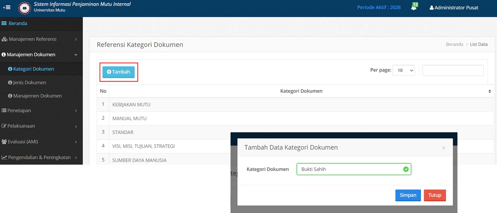Click the Penetapan list icon
Image resolution: width=497 pixels, height=213 pixels.
[x=4, y=110]
